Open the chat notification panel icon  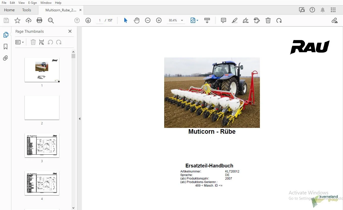(x=302, y=10)
